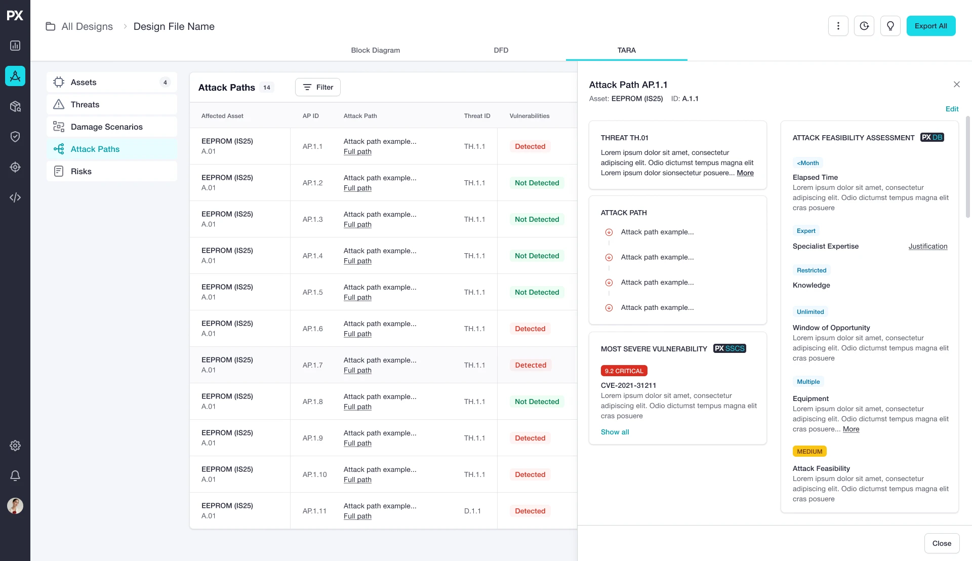The width and height of the screenshot is (972, 561).
Task: Open the dashboard chart icon in sidebar
Action: pyautogui.click(x=15, y=46)
